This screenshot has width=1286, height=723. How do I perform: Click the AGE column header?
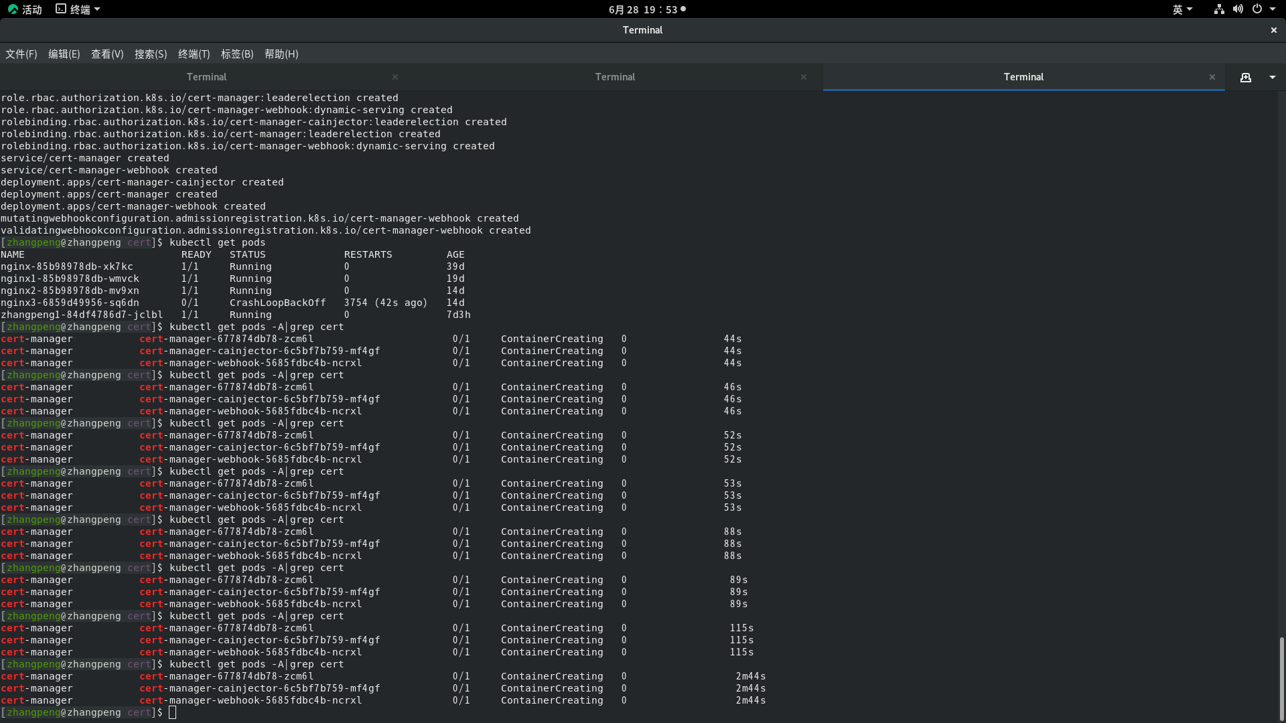pos(455,254)
